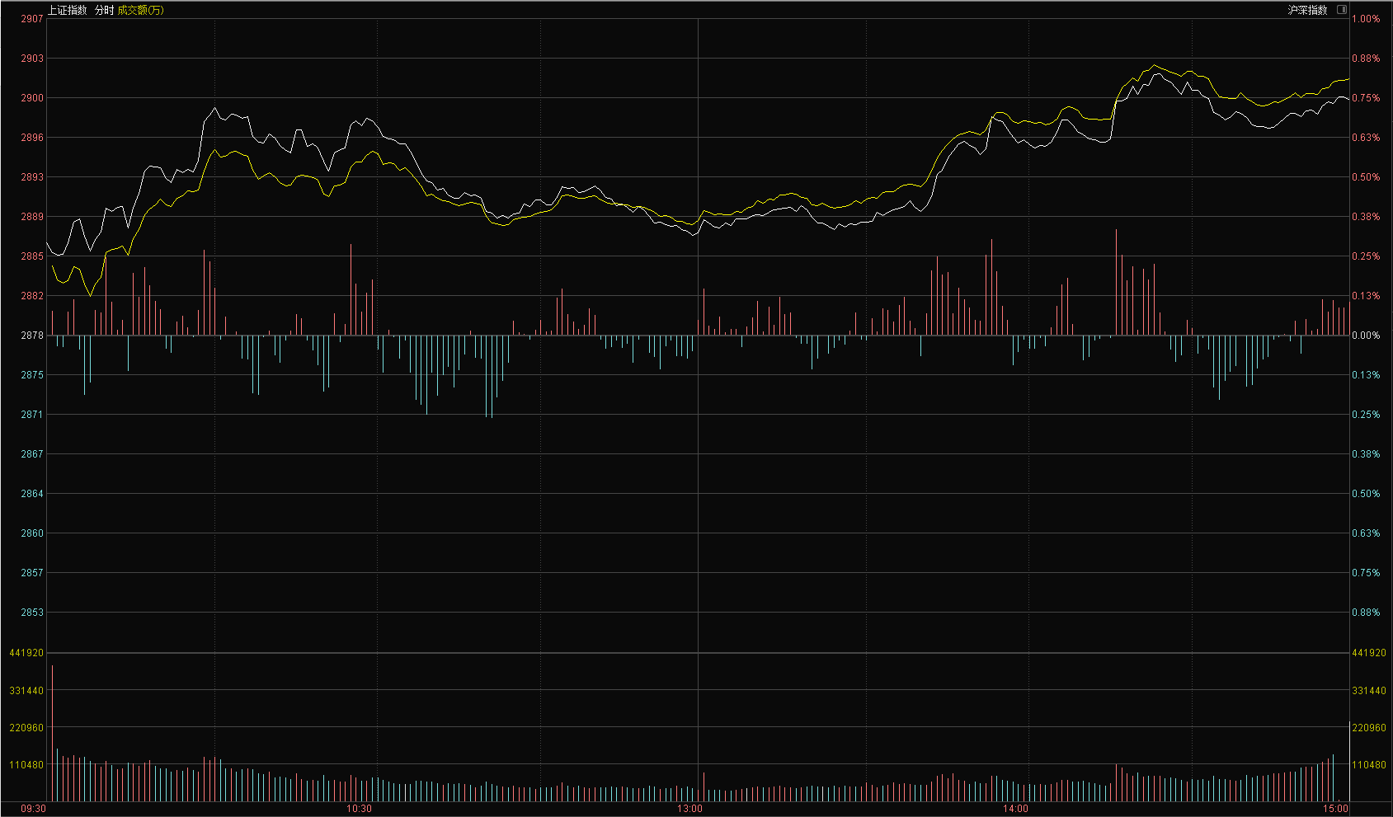Click the 沪深指数 label
Image resolution: width=1393 pixels, height=817 pixels.
click(x=1308, y=10)
